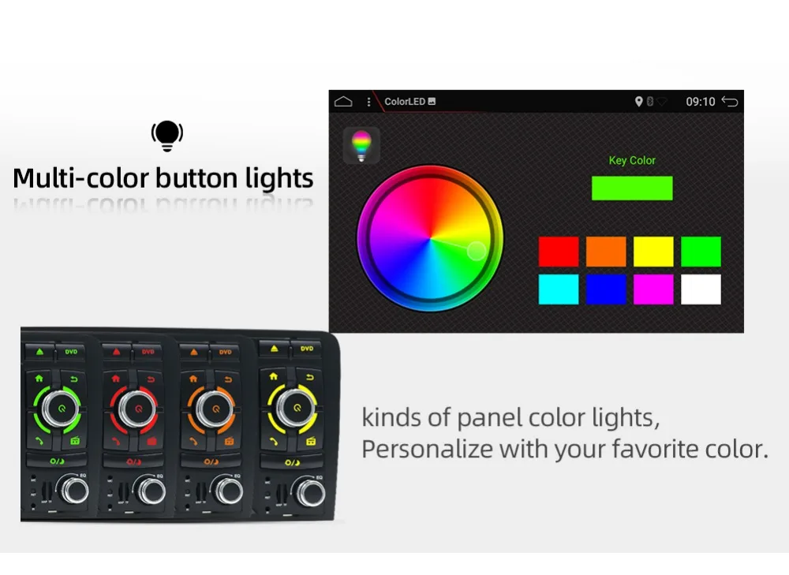
Task: Choose the cyan preset swatch
Action: tap(559, 289)
